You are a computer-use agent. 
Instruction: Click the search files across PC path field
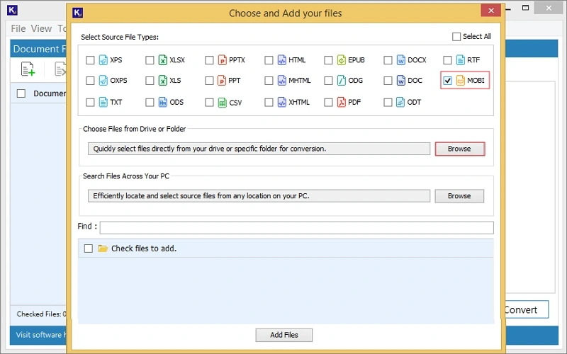point(259,196)
